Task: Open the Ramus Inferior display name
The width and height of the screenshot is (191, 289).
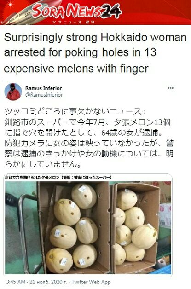Action: (x=44, y=88)
